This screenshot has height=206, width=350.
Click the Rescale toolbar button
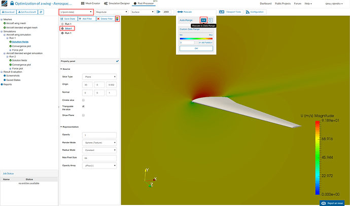click(185, 12)
